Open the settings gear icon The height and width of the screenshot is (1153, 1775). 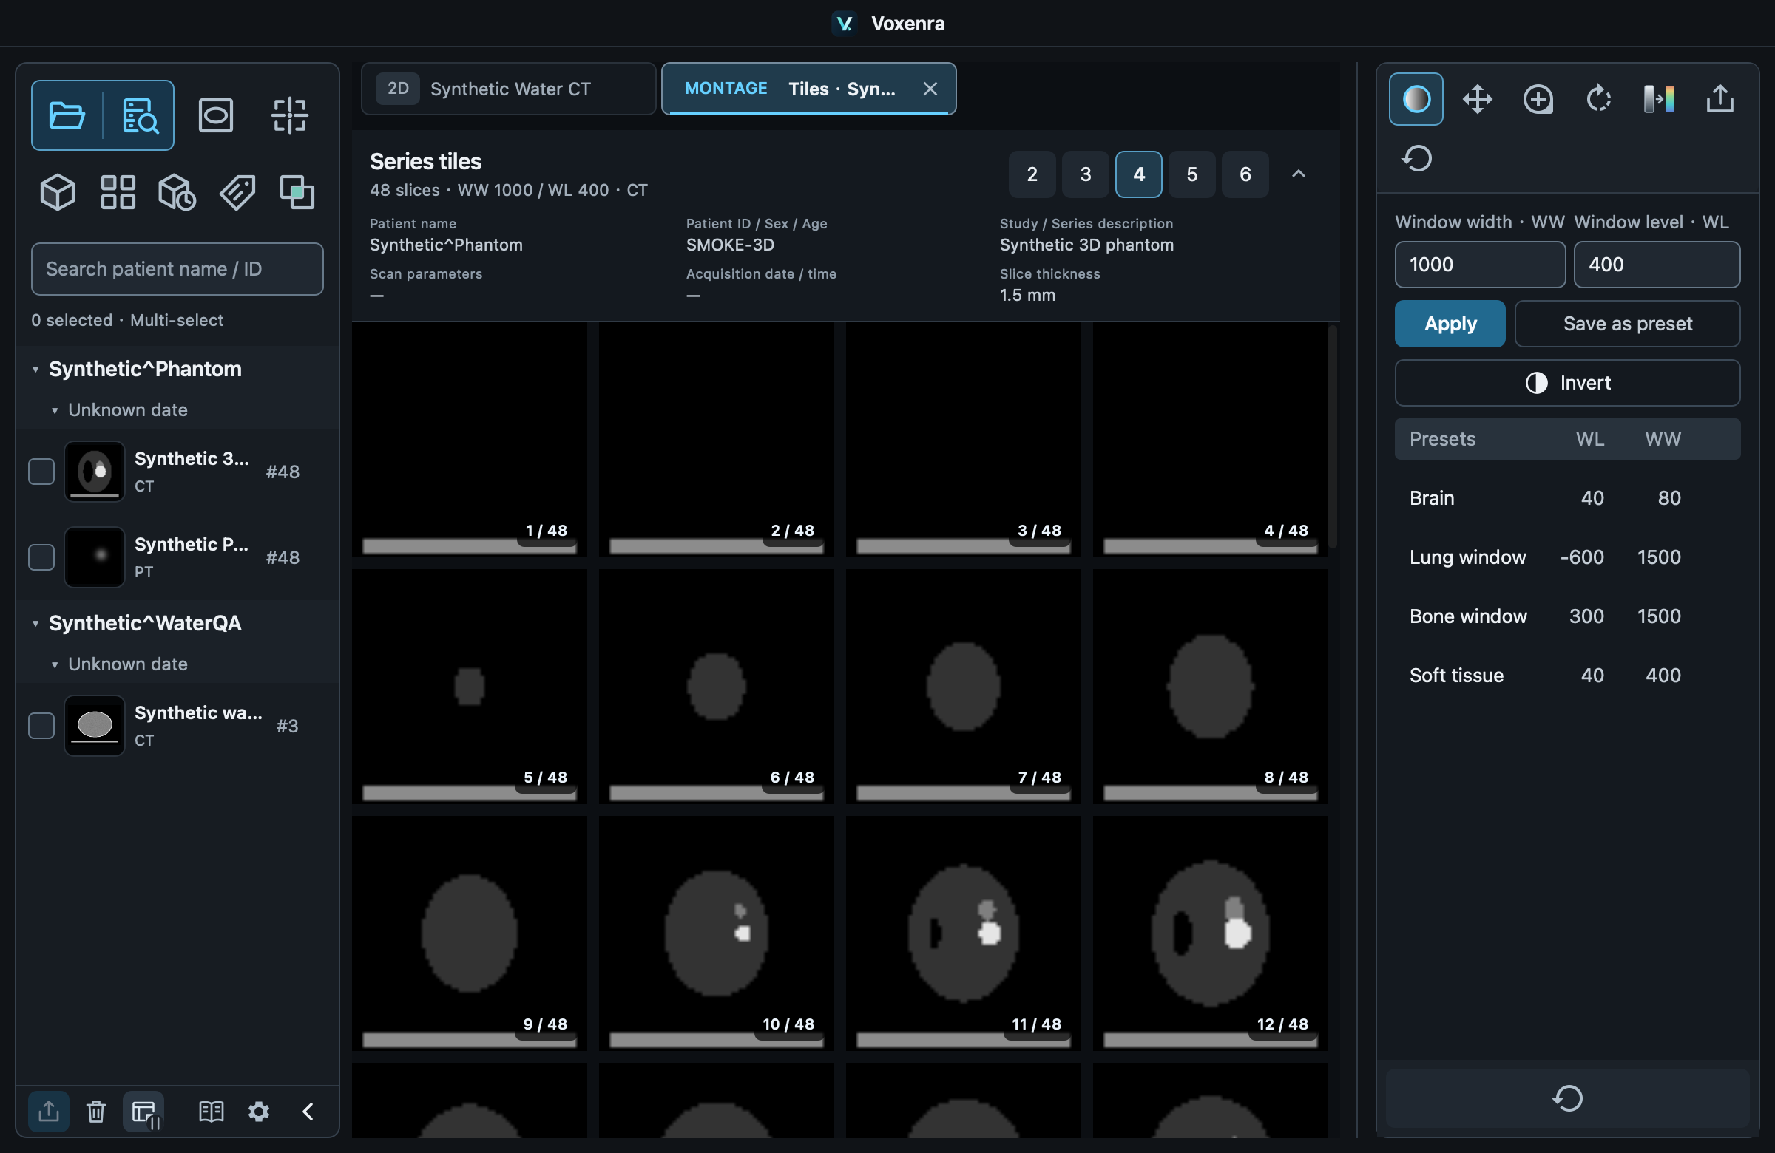click(259, 1112)
